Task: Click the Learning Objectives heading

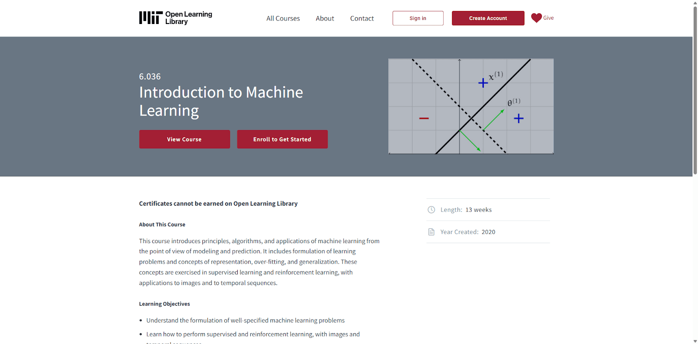Action: [164, 304]
